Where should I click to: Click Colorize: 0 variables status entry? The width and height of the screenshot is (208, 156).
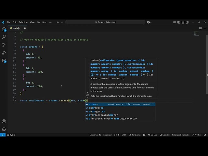click(x=181, y=135)
